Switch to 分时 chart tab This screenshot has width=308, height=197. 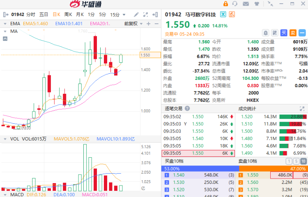click(31, 14)
